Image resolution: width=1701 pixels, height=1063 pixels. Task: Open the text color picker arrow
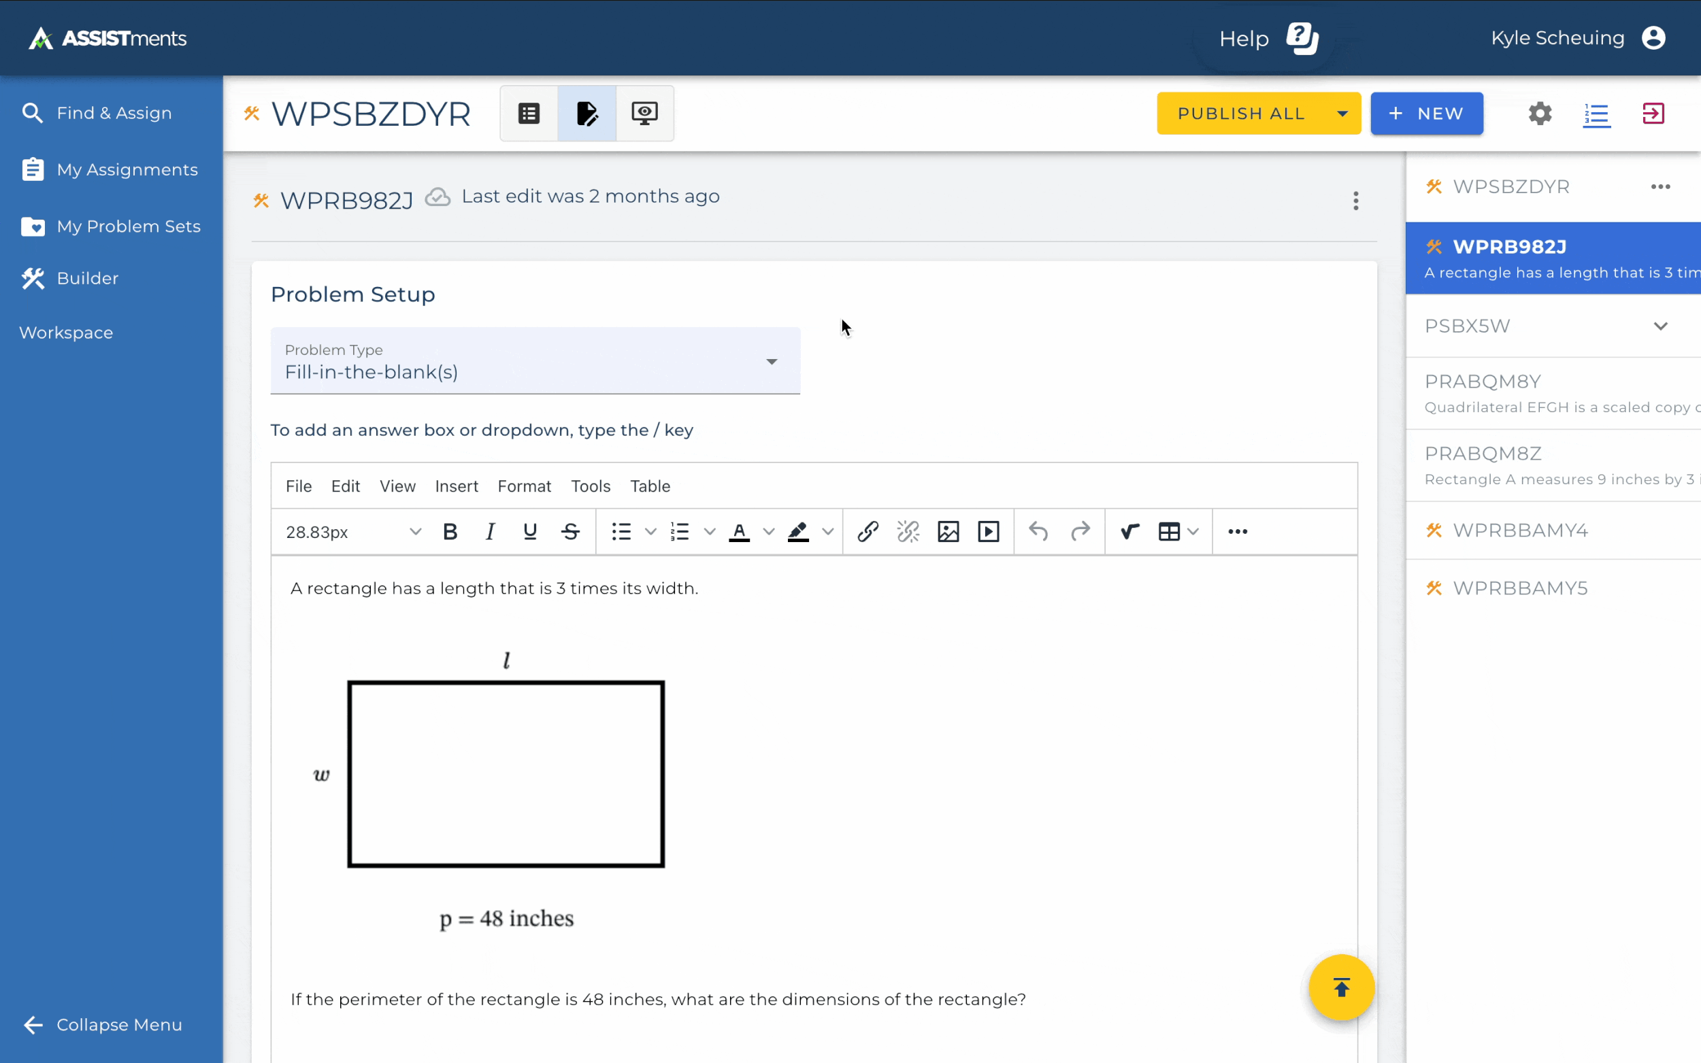(x=769, y=532)
